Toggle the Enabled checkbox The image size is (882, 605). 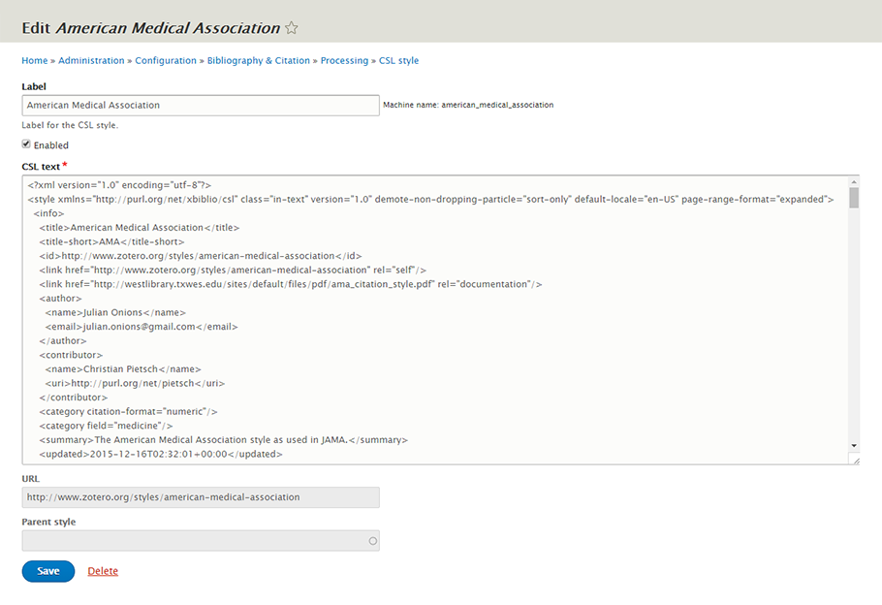point(26,144)
